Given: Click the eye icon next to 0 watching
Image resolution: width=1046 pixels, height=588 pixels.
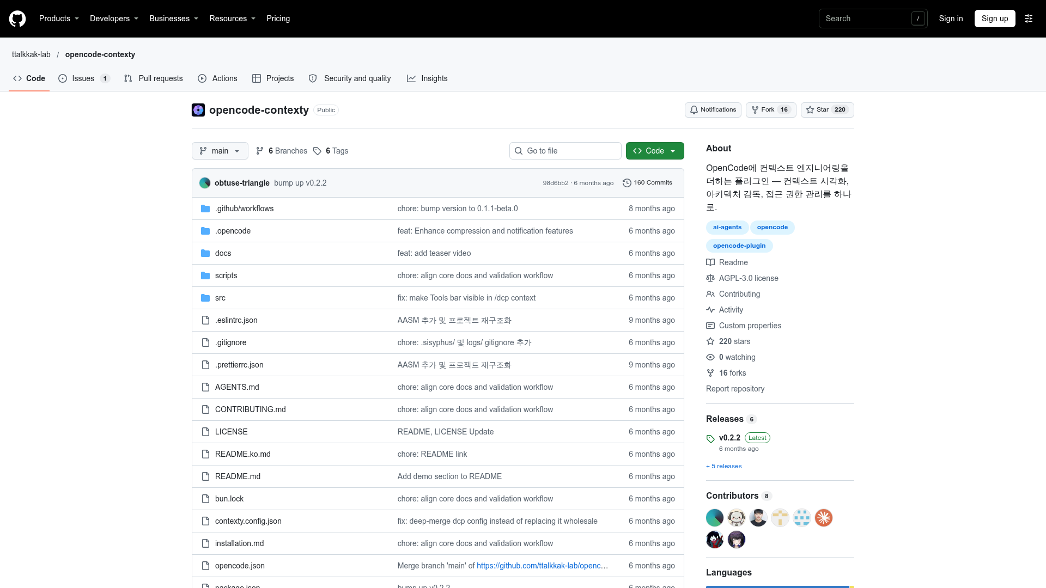Looking at the screenshot, I should pos(710,357).
